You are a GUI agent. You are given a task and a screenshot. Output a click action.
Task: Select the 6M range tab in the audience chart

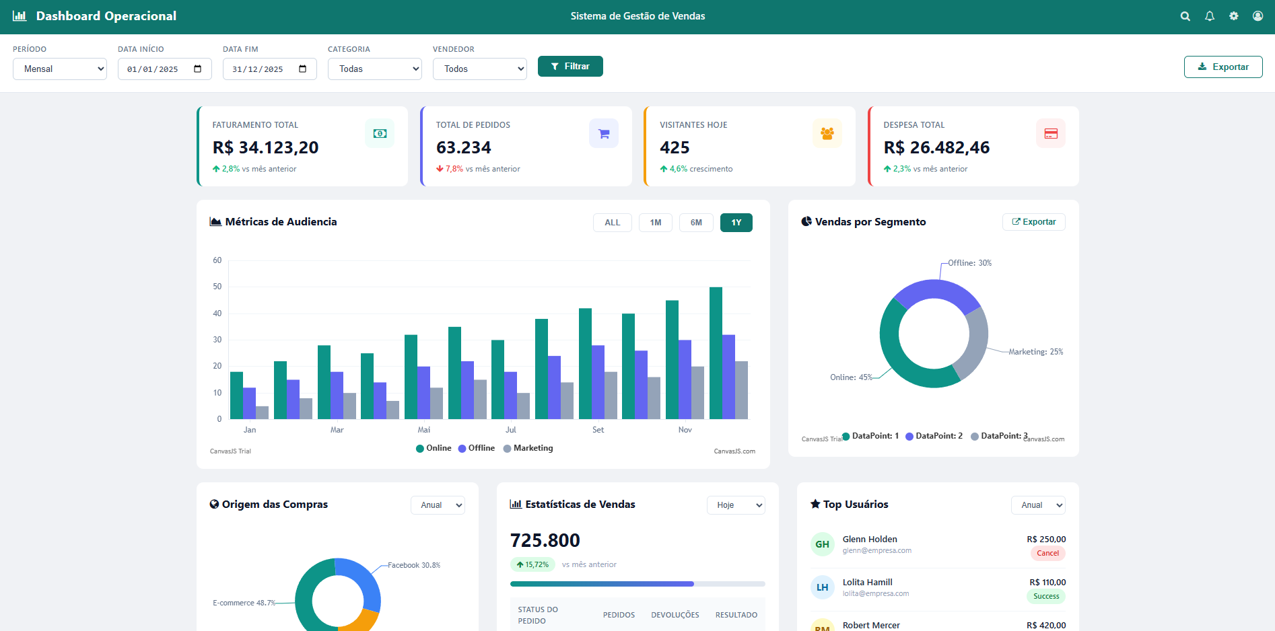pos(696,223)
